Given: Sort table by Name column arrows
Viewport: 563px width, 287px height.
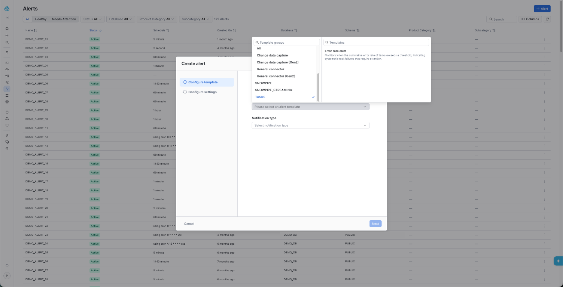Looking at the screenshot, I should [36, 30].
